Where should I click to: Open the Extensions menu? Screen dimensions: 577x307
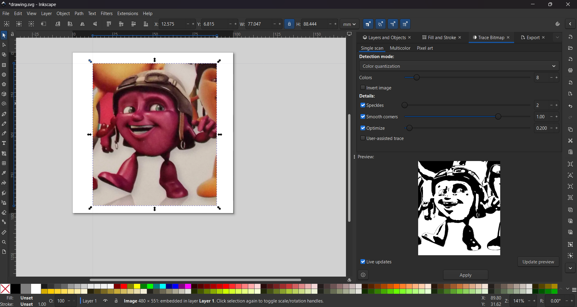pyautogui.click(x=128, y=14)
